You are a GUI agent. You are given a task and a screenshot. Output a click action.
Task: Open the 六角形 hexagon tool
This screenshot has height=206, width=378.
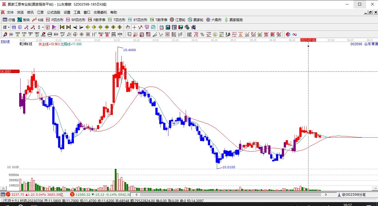(214, 20)
